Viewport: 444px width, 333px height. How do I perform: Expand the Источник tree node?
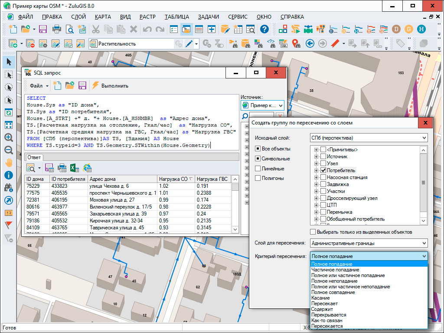(x=317, y=157)
